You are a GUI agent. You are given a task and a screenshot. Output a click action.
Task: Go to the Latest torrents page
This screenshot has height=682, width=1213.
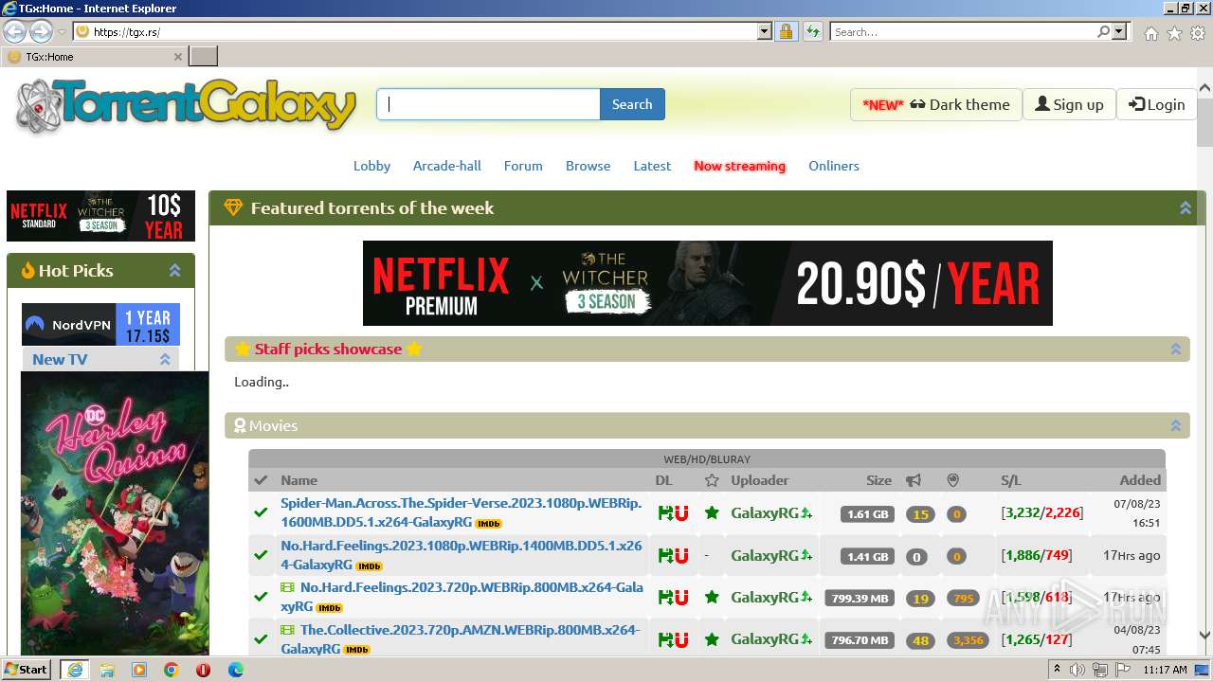coord(652,166)
